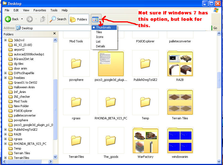Image resolution: width=223 pixels, height=165 pixels.
Task: Click the Go button
Action: [x=214, y=28]
